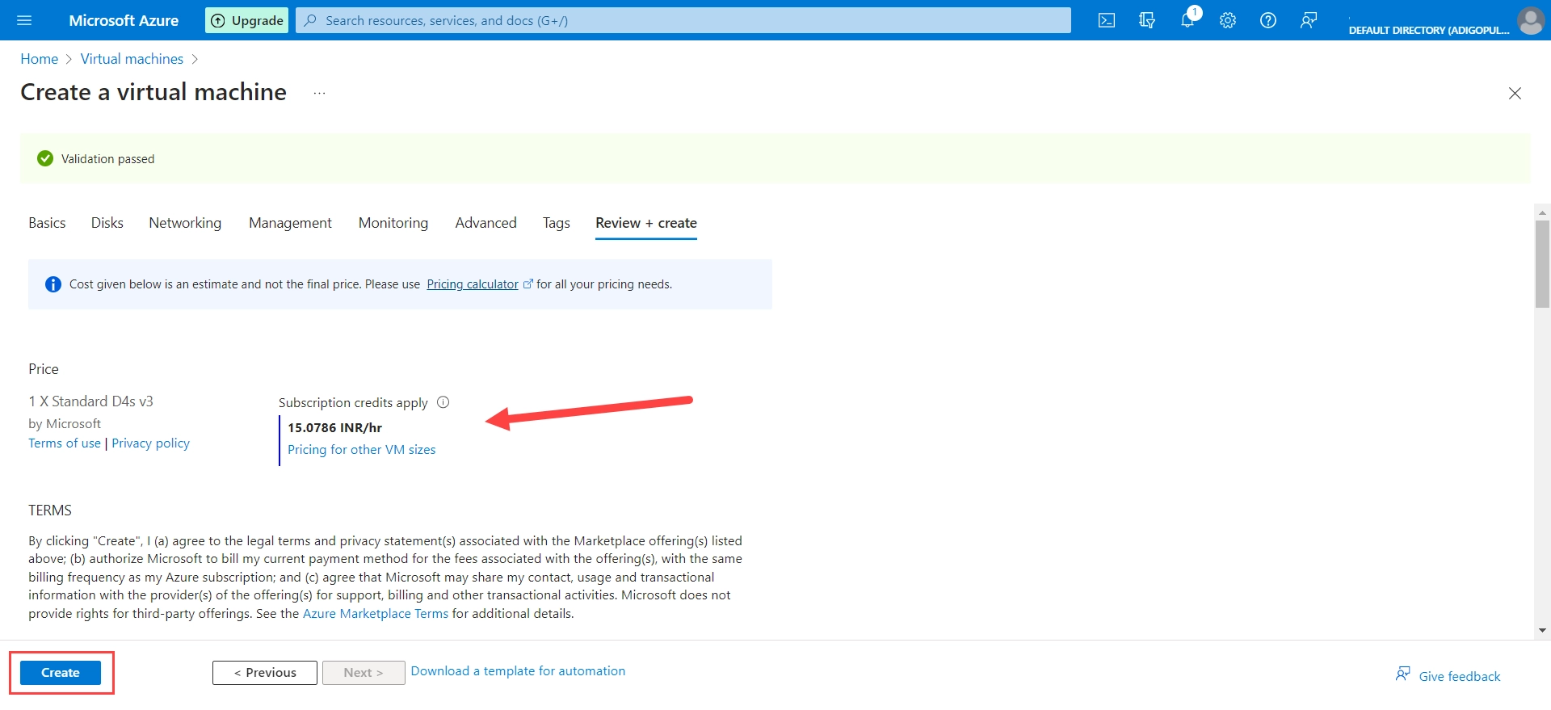The height and width of the screenshot is (710, 1551).
Task: Click the Previous button
Action: point(265,673)
